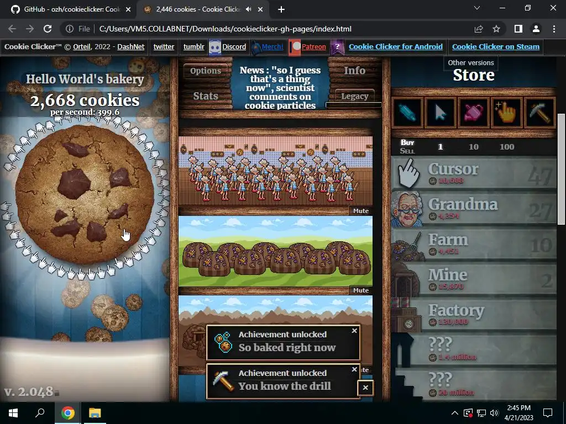Open the Orteil link
Screen dimensions: 566x424
(82, 46)
